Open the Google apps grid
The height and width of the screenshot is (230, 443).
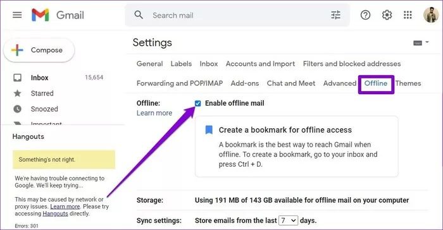[408, 15]
